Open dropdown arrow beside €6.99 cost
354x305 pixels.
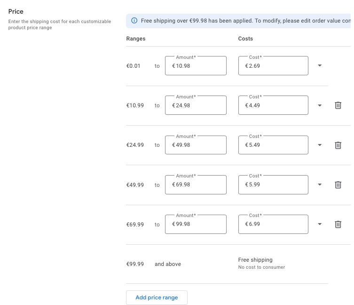320,224
